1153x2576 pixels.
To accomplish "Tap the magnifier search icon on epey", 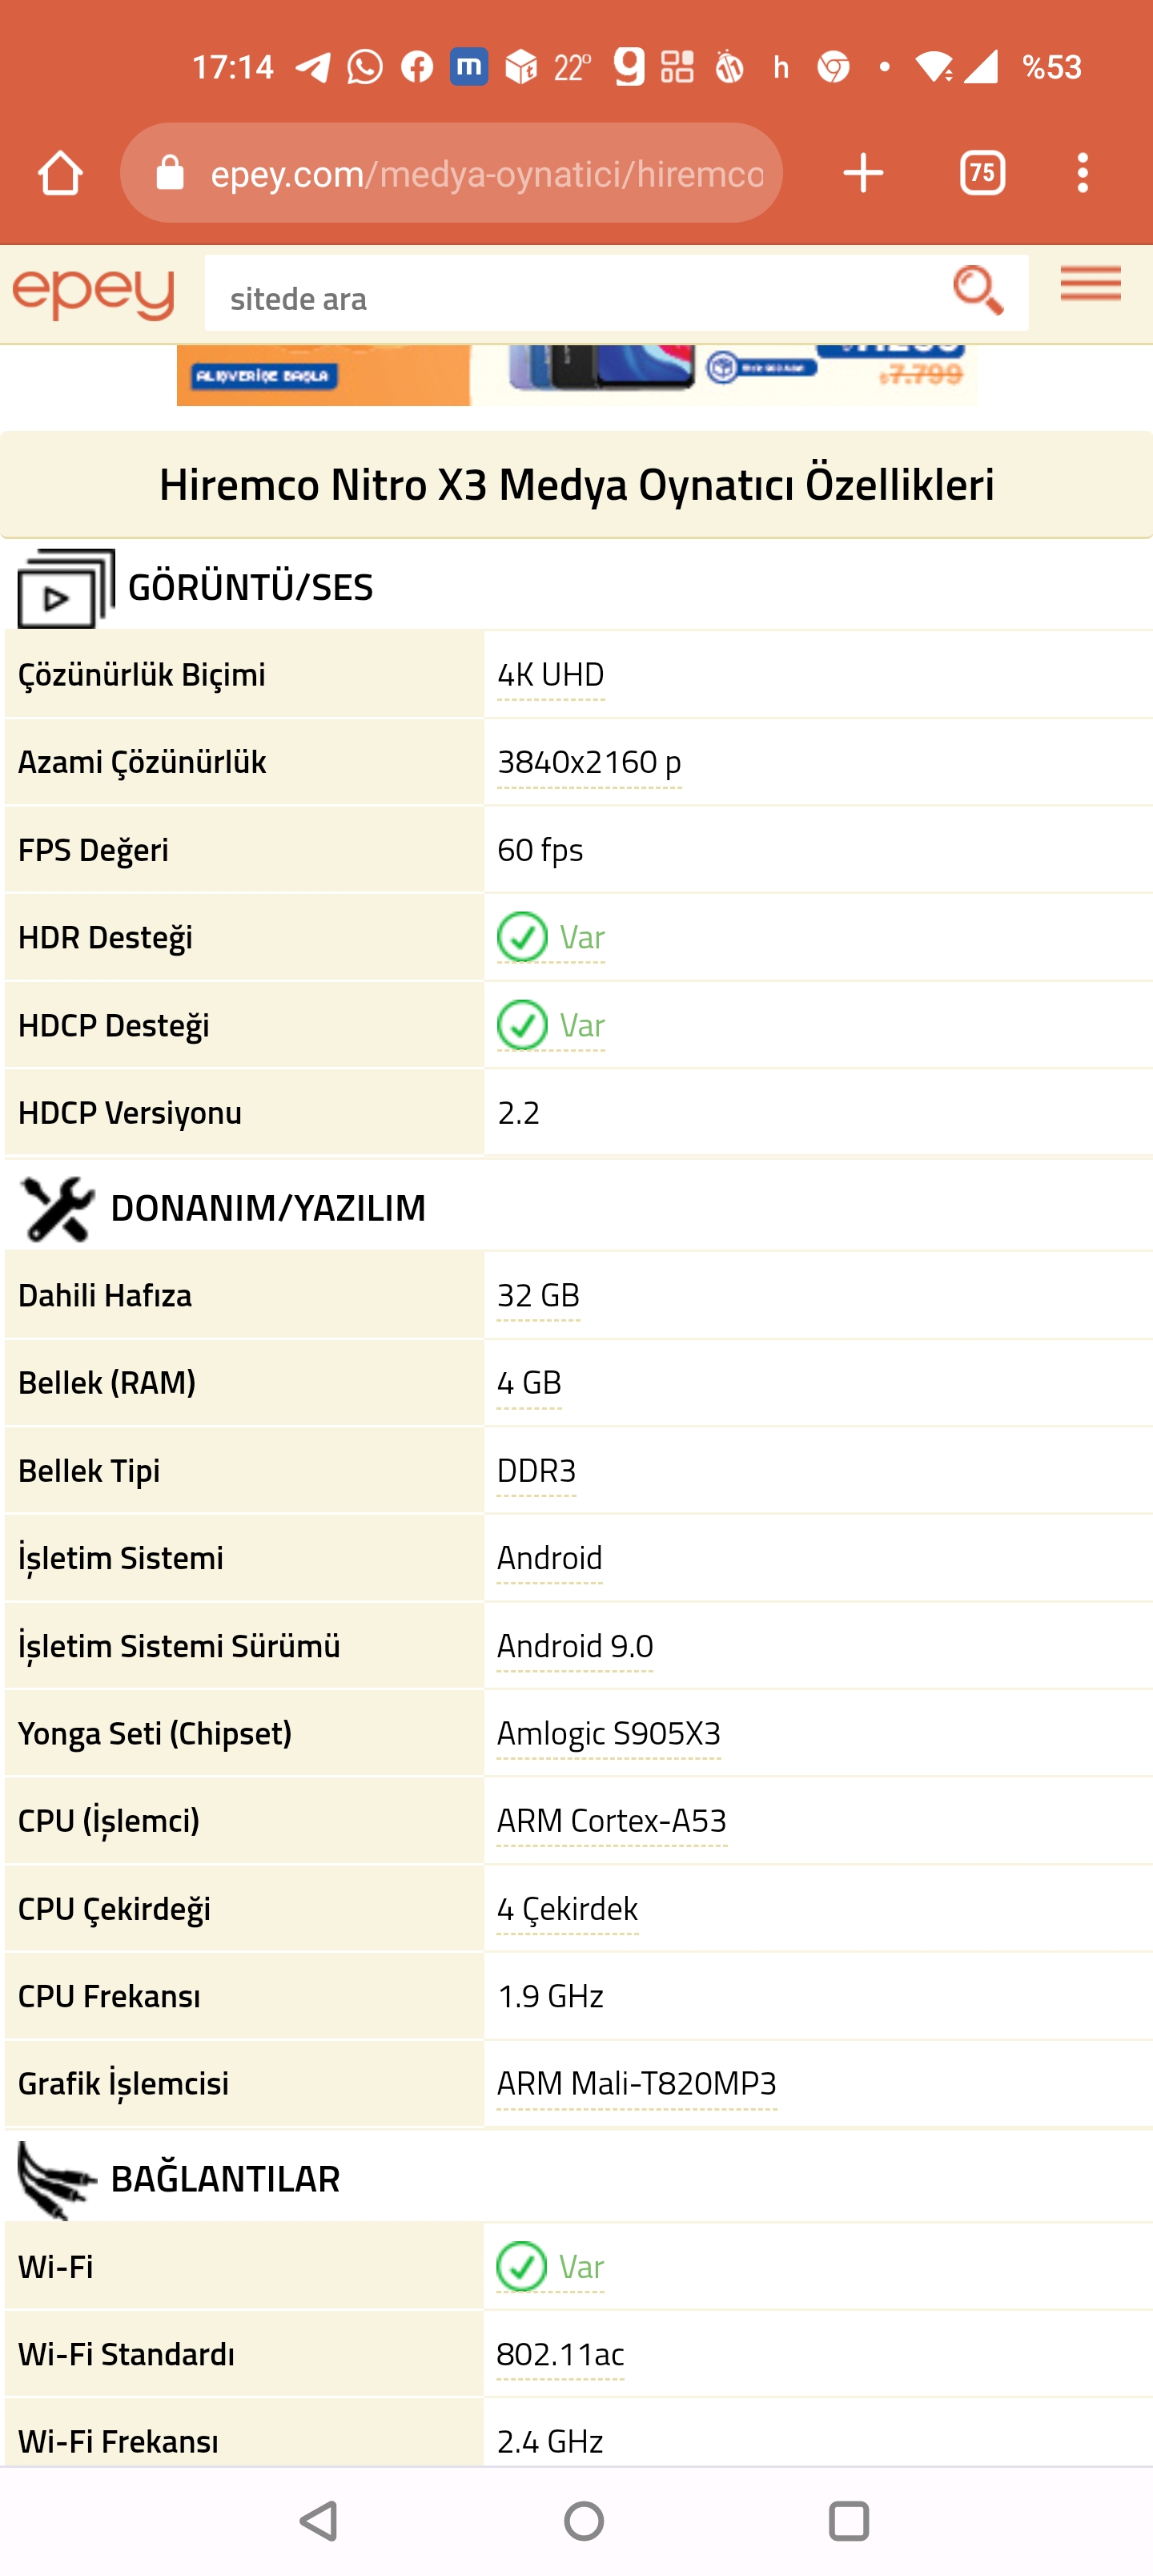I will point(977,291).
